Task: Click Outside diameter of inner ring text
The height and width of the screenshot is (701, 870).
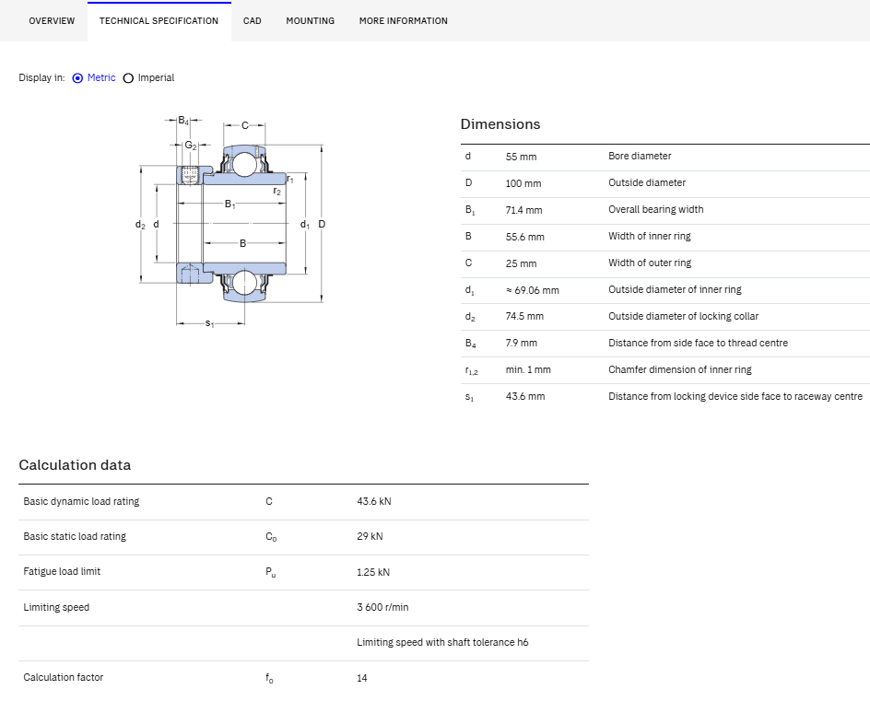Action: (675, 289)
